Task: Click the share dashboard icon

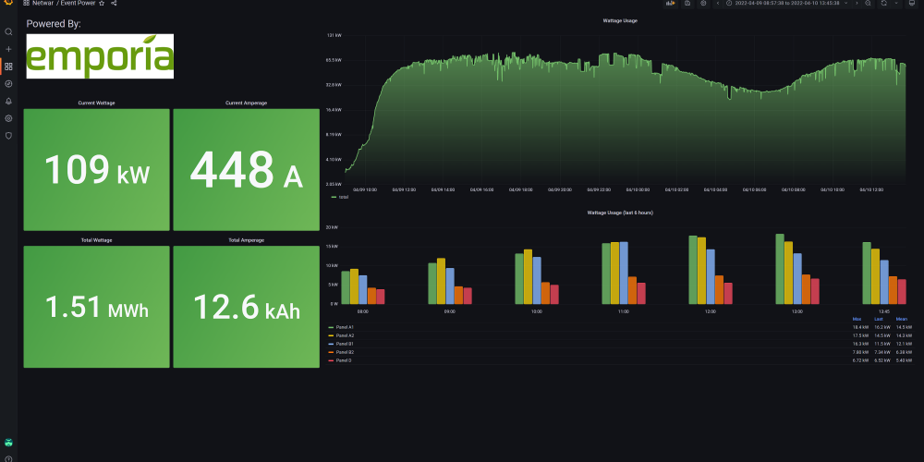Action: 114,4
